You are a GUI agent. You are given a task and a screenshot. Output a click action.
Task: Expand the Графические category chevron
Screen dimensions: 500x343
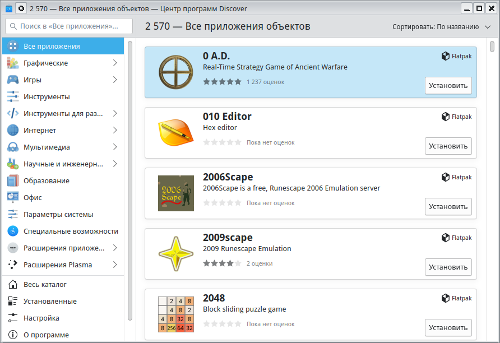pyautogui.click(x=115, y=63)
